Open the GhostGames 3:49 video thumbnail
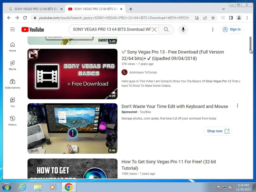Image resolution: width=256 pixels, height=192 pixels. [x=72, y=40]
